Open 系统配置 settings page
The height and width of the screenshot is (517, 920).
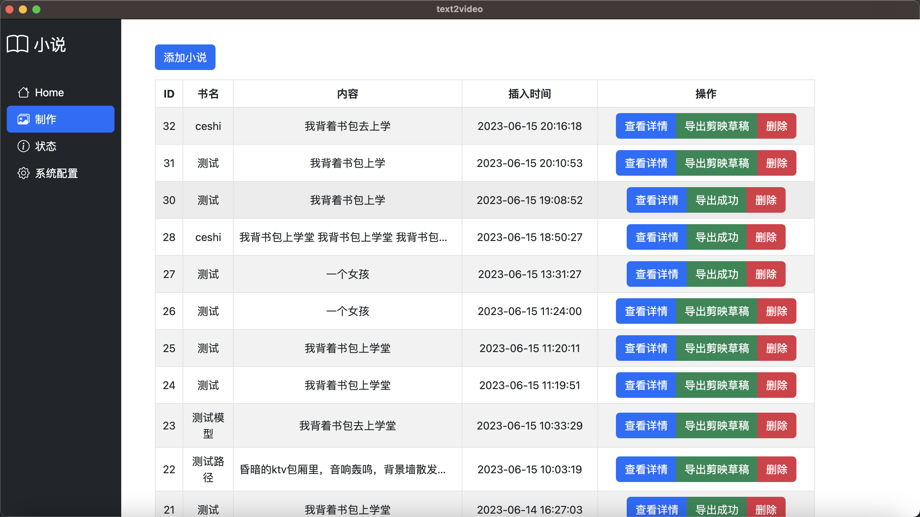pos(57,173)
